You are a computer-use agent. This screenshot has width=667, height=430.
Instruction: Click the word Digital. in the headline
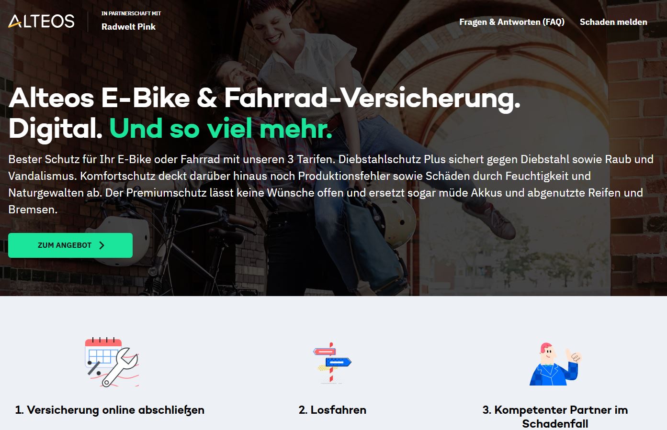[56, 128]
